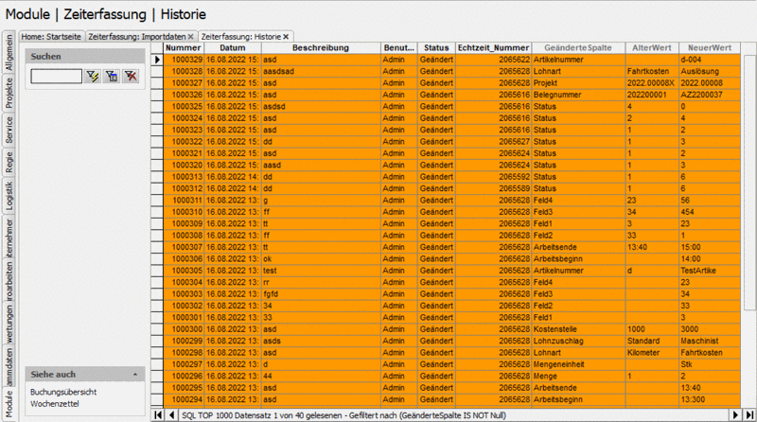Select row number 1000329
The height and width of the screenshot is (422, 757).
pos(184,60)
